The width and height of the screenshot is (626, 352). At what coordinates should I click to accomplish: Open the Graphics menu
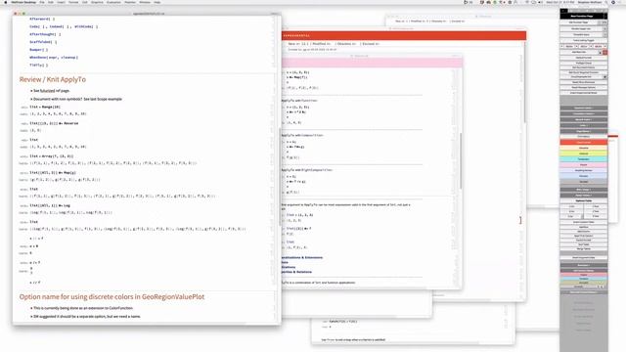point(97,2)
